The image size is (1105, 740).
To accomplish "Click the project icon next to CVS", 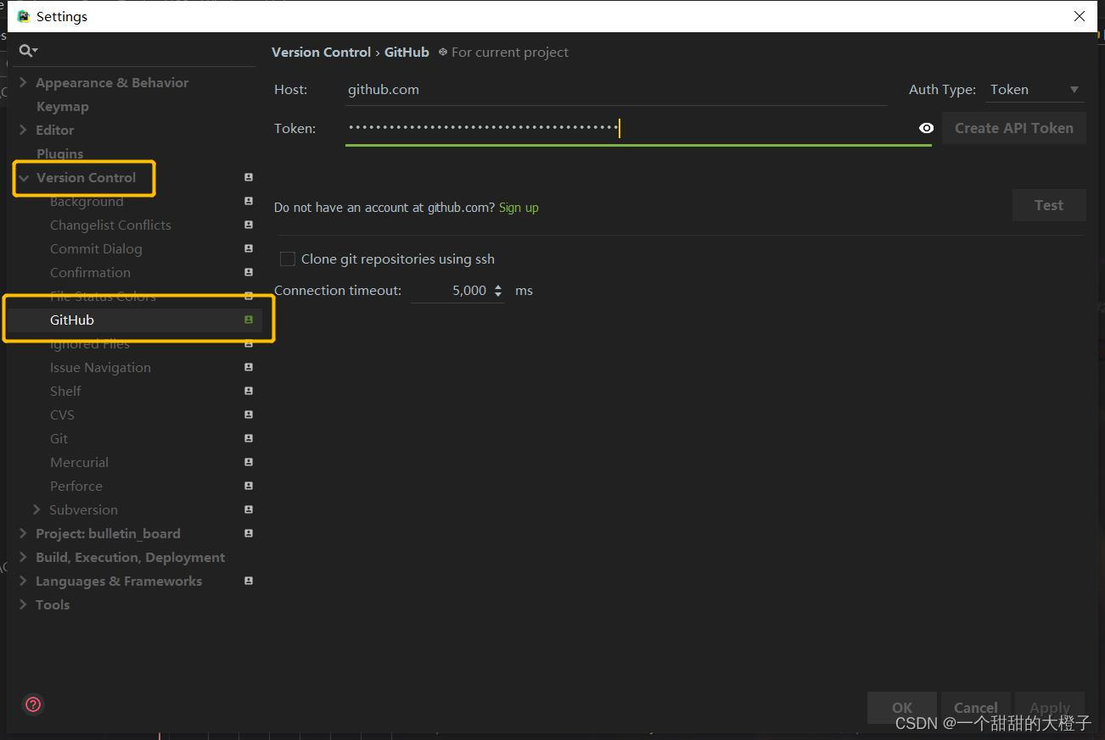I will (x=249, y=415).
